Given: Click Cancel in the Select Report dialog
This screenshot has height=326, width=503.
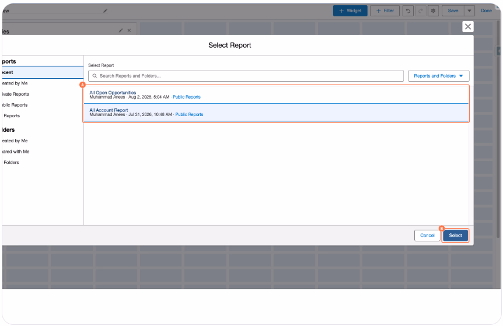Looking at the screenshot, I should [427, 236].
